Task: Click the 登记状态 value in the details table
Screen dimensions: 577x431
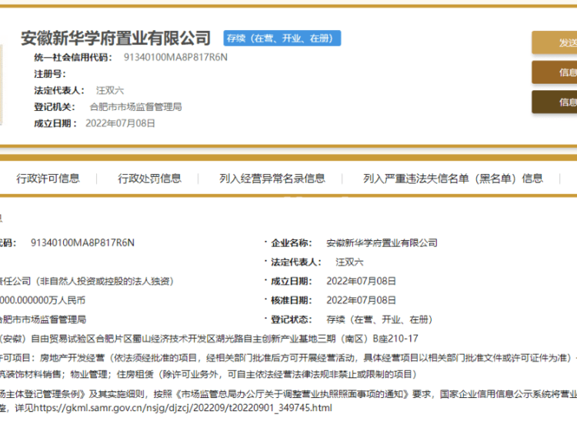Action: point(379,319)
